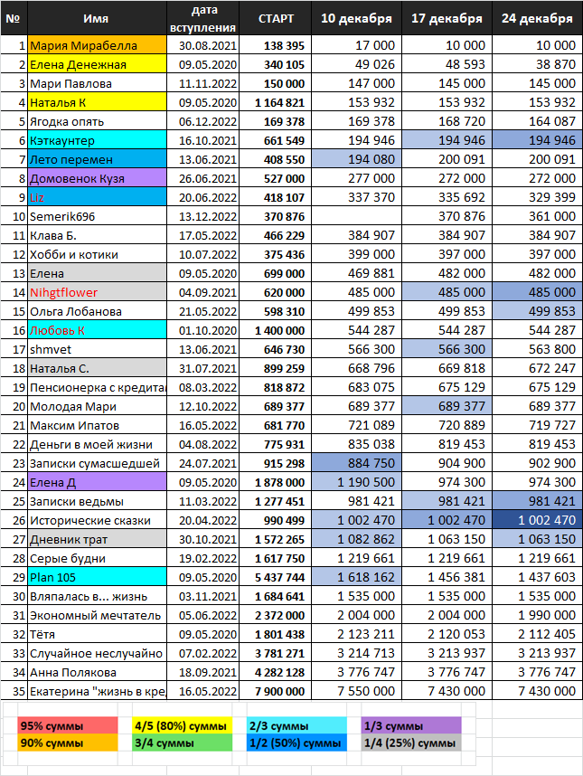This screenshot has height=776, width=583.
Task: Click the cell 'Plan 105'
Action: [97, 577]
